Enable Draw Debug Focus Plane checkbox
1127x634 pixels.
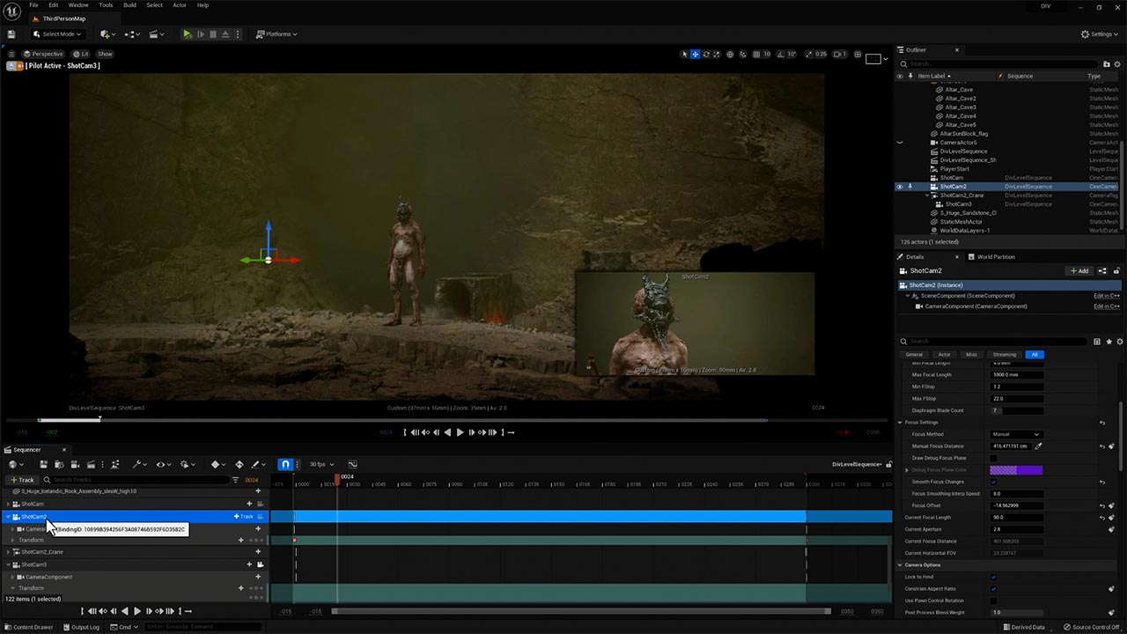pos(994,459)
